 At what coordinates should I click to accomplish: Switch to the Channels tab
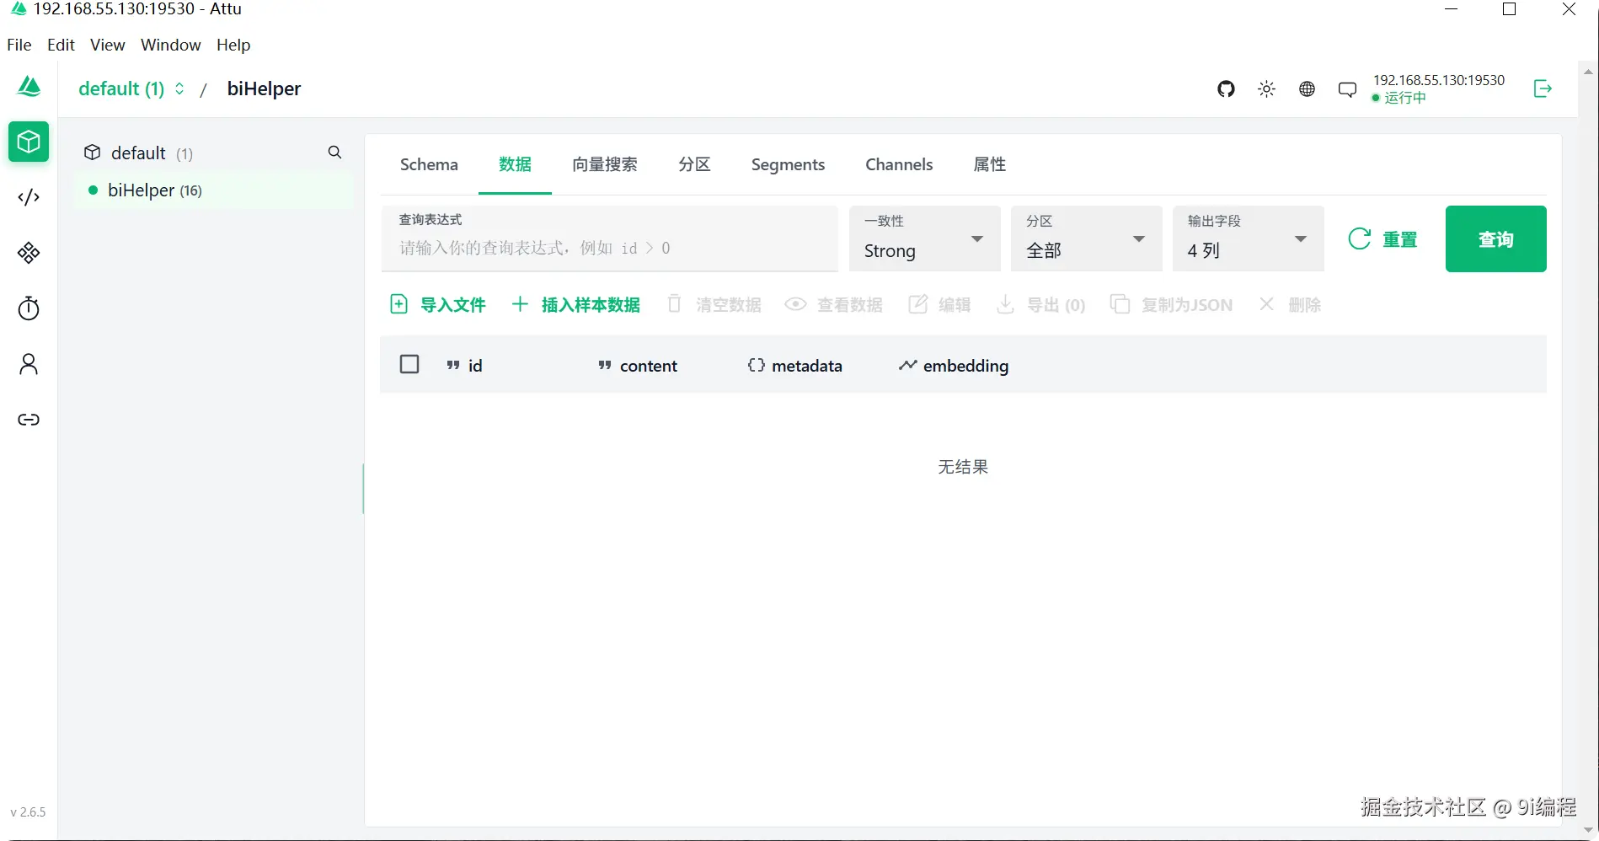click(x=899, y=164)
